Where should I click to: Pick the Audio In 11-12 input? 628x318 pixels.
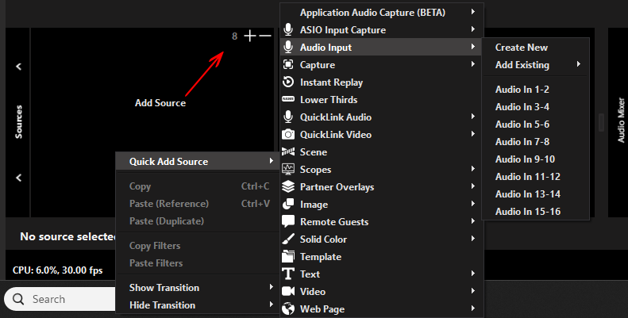coord(535,176)
